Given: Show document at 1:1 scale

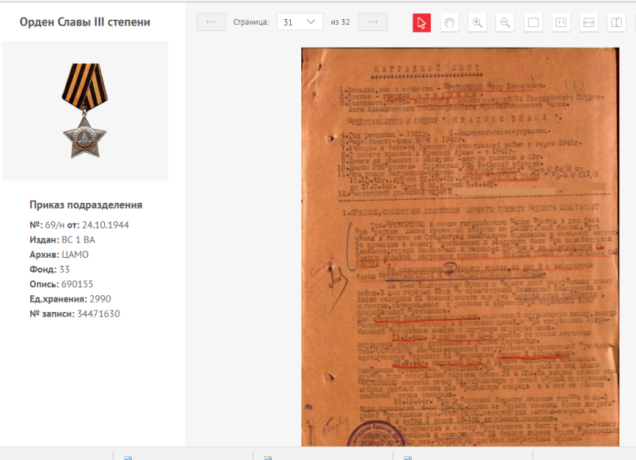Looking at the screenshot, I should 561,22.
